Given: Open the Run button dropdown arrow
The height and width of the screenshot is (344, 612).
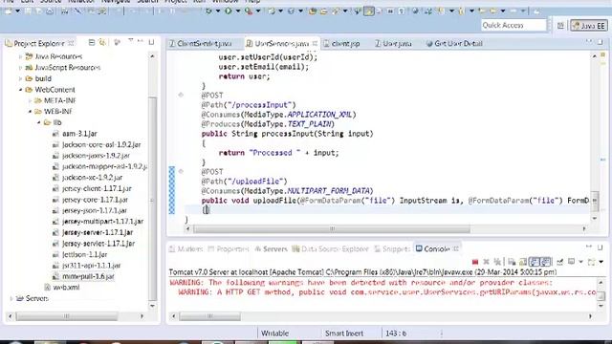Looking at the screenshot, I should pos(237,11).
